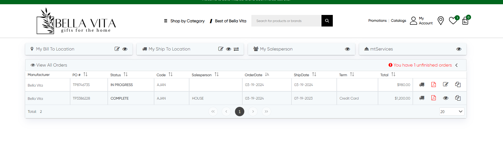Viewport: 503px width, 163px height.
Task: Go to Promotions page
Action: click(377, 21)
